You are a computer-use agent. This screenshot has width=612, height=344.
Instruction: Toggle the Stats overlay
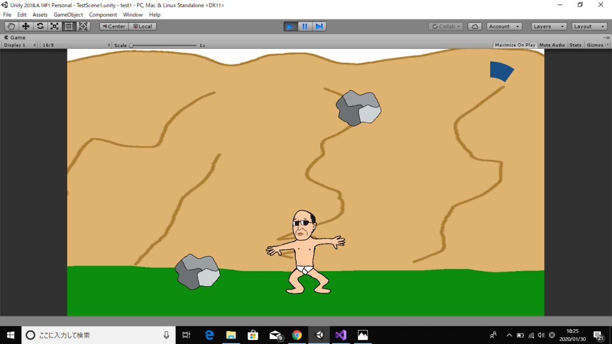(575, 45)
